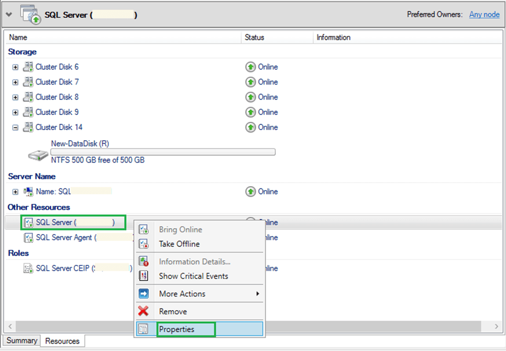This screenshot has width=506, height=351.
Task: Expand the Cluster Disk 7 tree node
Action: [15, 82]
